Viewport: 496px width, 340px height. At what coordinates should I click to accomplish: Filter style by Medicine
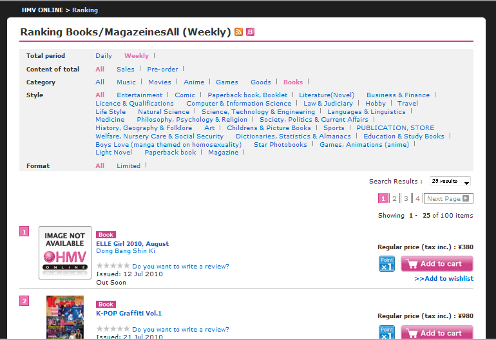coord(110,120)
